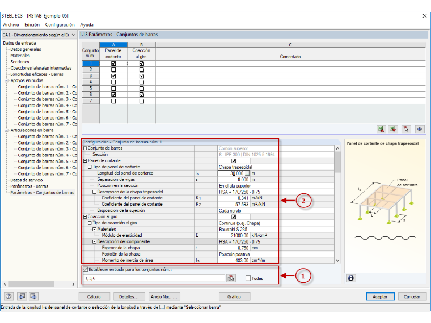This screenshot has height=323, width=431.
Task: Click the Gráfico button
Action: point(234,296)
